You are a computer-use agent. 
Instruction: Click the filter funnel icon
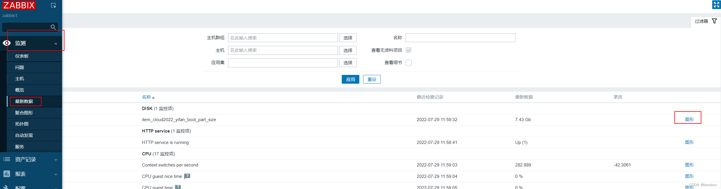[715, 21]
